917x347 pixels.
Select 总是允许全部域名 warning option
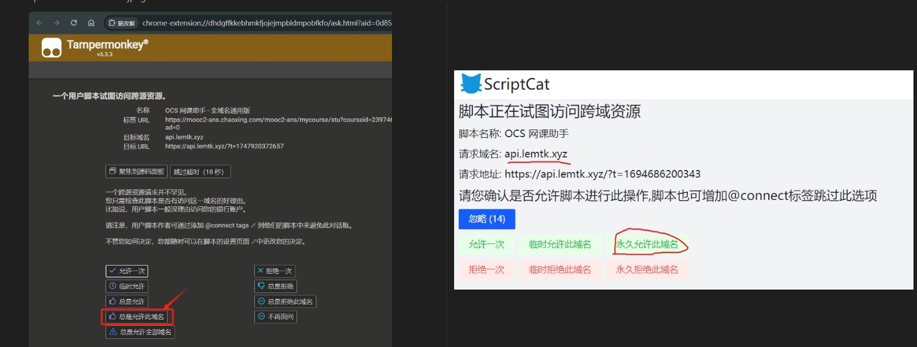pos(140,332)
